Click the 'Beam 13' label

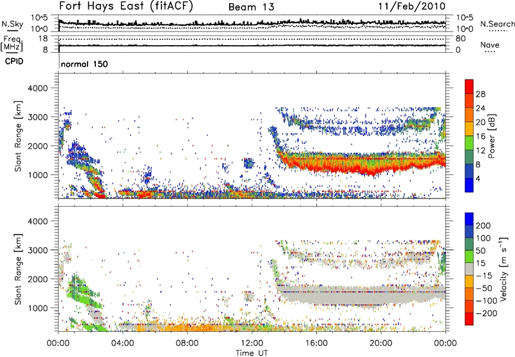(251, 7)
